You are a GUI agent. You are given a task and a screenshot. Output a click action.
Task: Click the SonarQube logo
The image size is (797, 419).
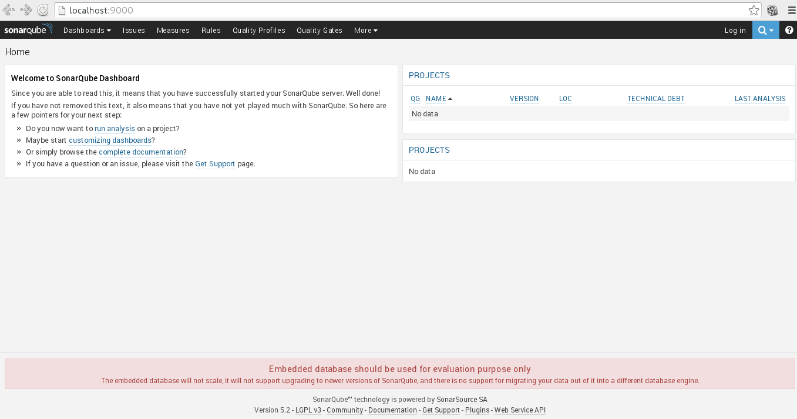point(28,30)
